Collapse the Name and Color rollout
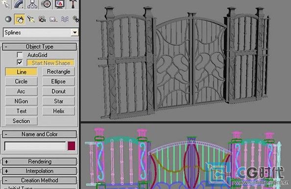The width and height of the screenshot is (291, 189). (39, 134)
